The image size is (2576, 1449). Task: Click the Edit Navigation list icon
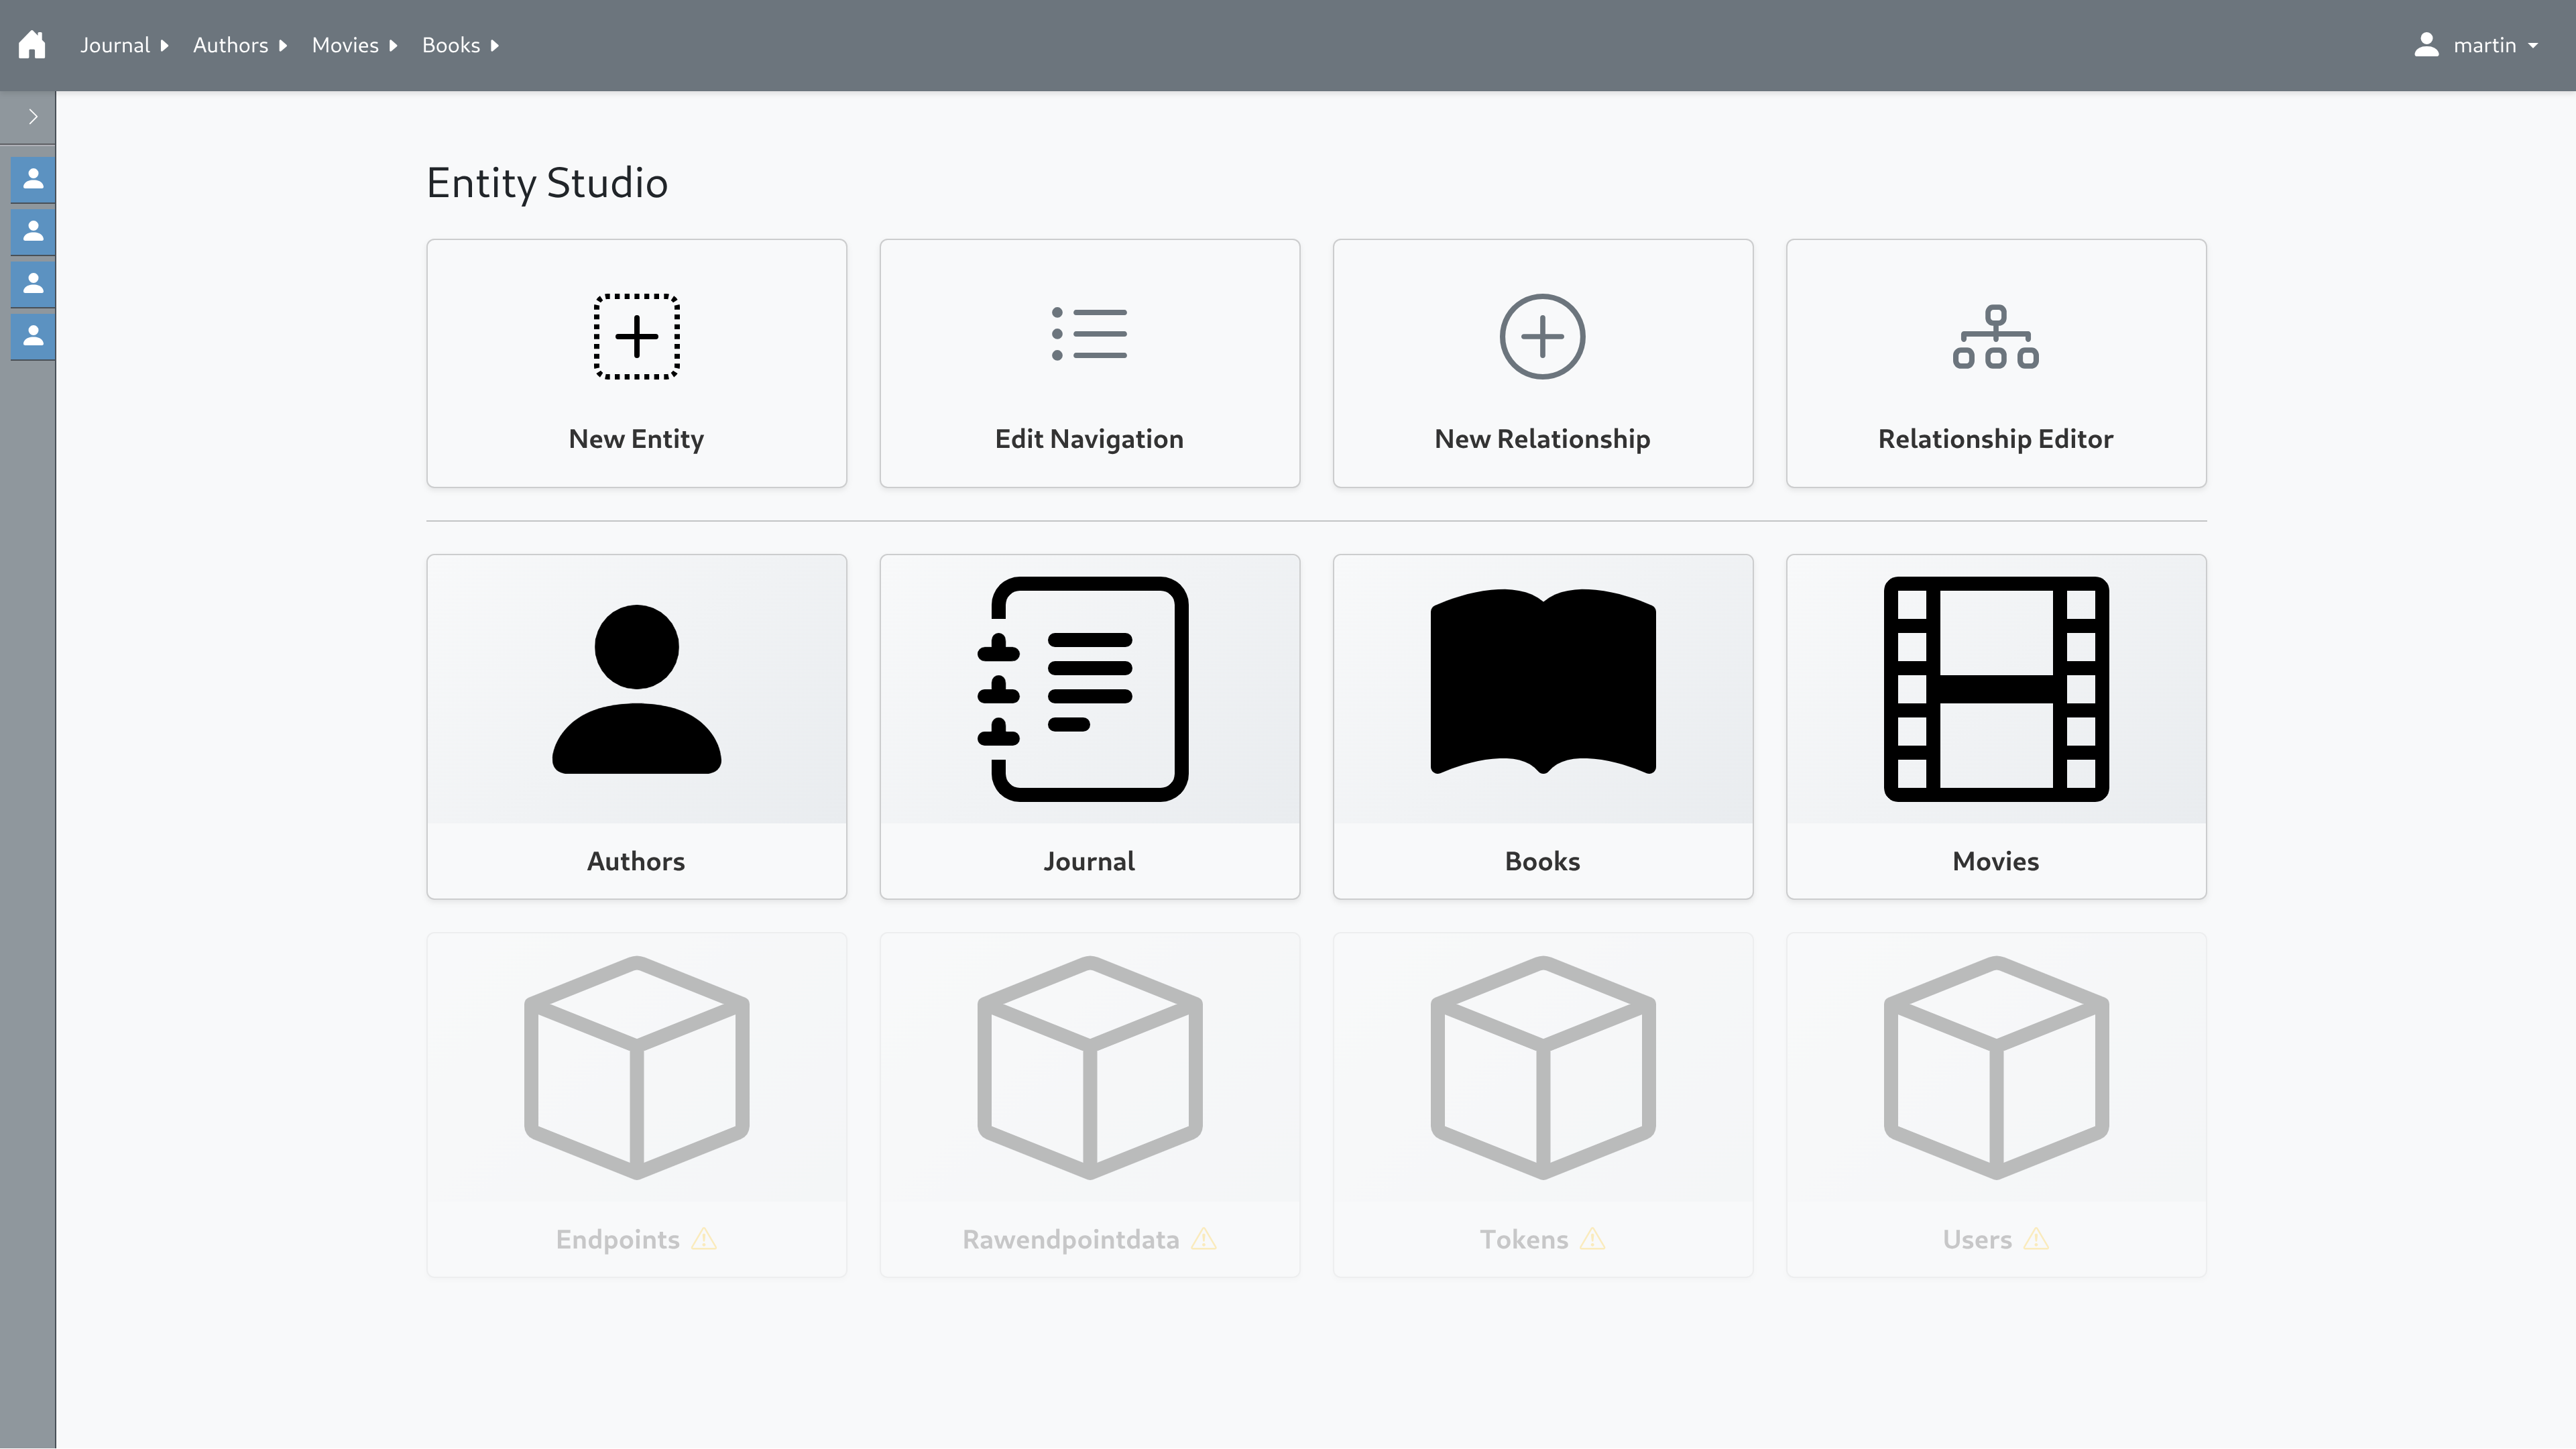1089,334
